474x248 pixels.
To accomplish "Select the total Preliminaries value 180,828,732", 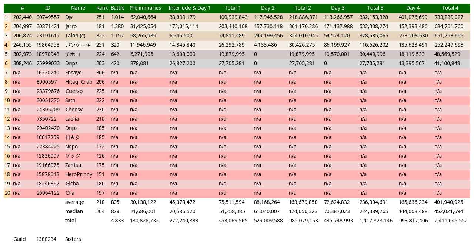I will coord(144,221).
